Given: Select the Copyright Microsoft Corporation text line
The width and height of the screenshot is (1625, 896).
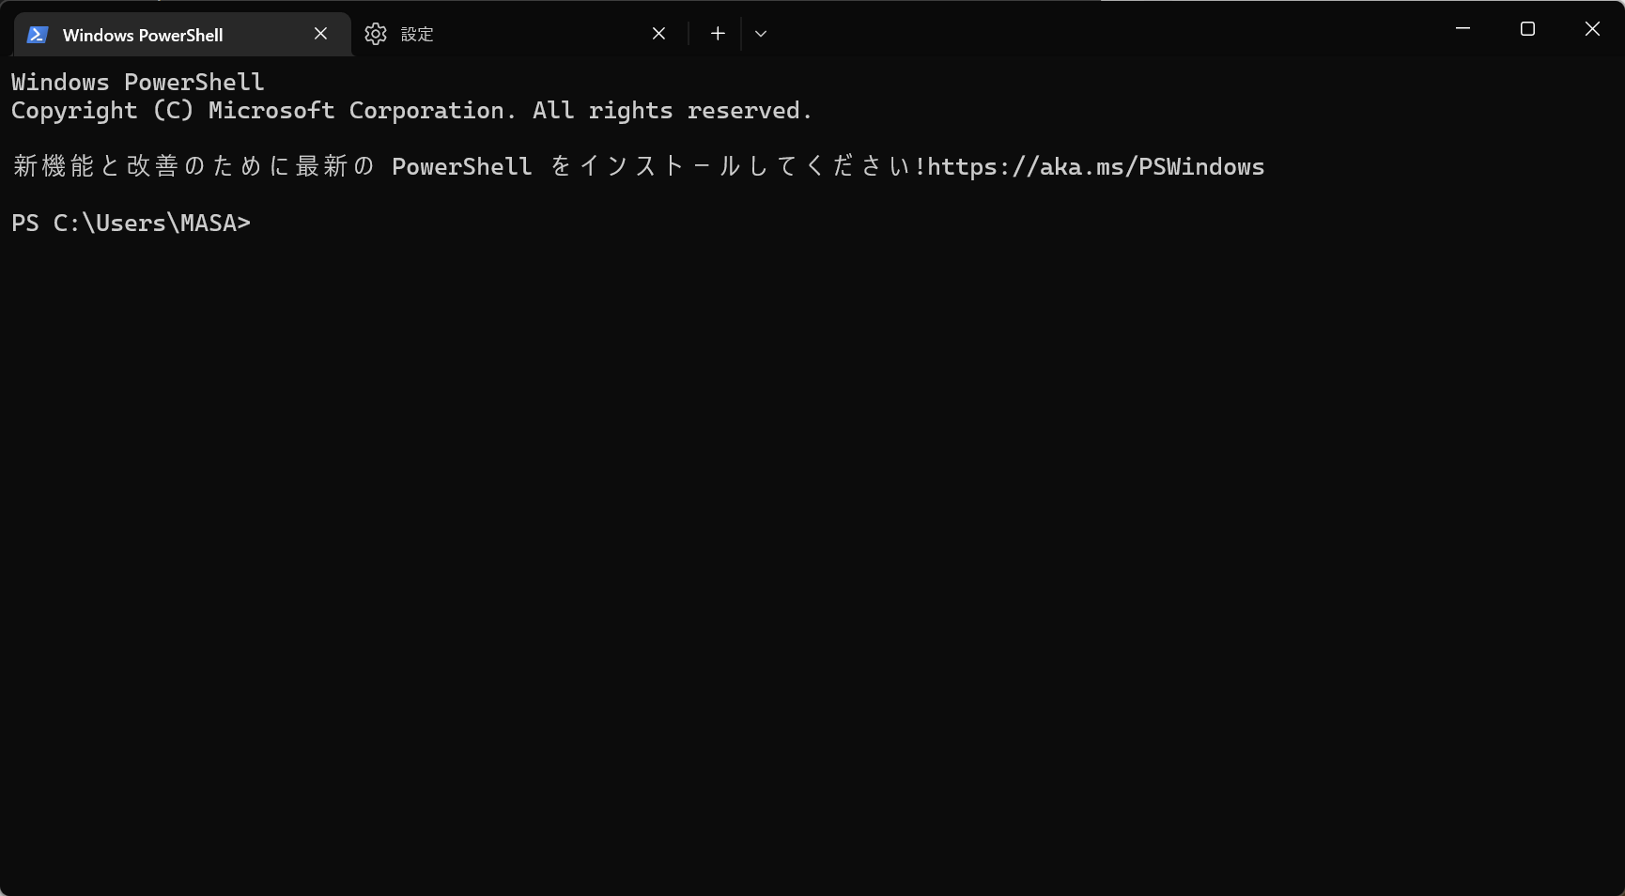Looking at the screenshot, I should point(411,110).
